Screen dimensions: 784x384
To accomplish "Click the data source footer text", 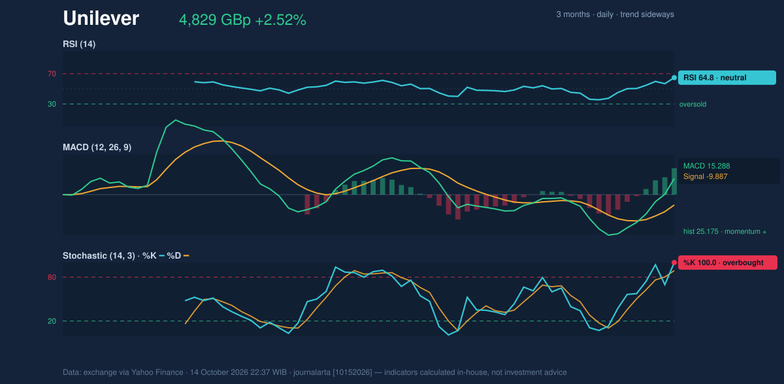I will (x=315, y=372).
